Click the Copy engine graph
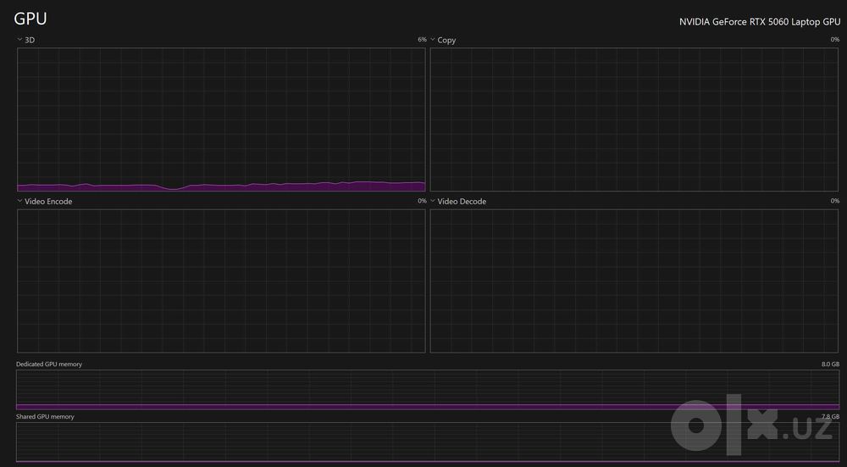 click(x=634, y=120)
